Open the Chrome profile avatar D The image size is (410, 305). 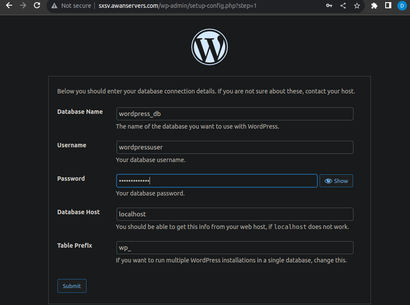pos(402,6)
